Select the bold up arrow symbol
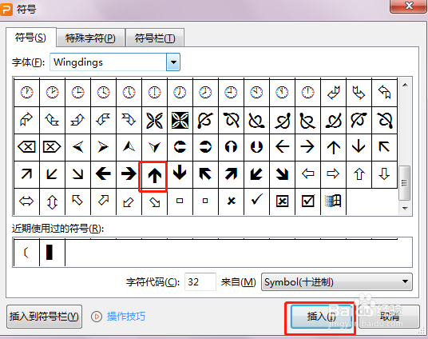The image size is (428, 339). (x=154, y=174)
